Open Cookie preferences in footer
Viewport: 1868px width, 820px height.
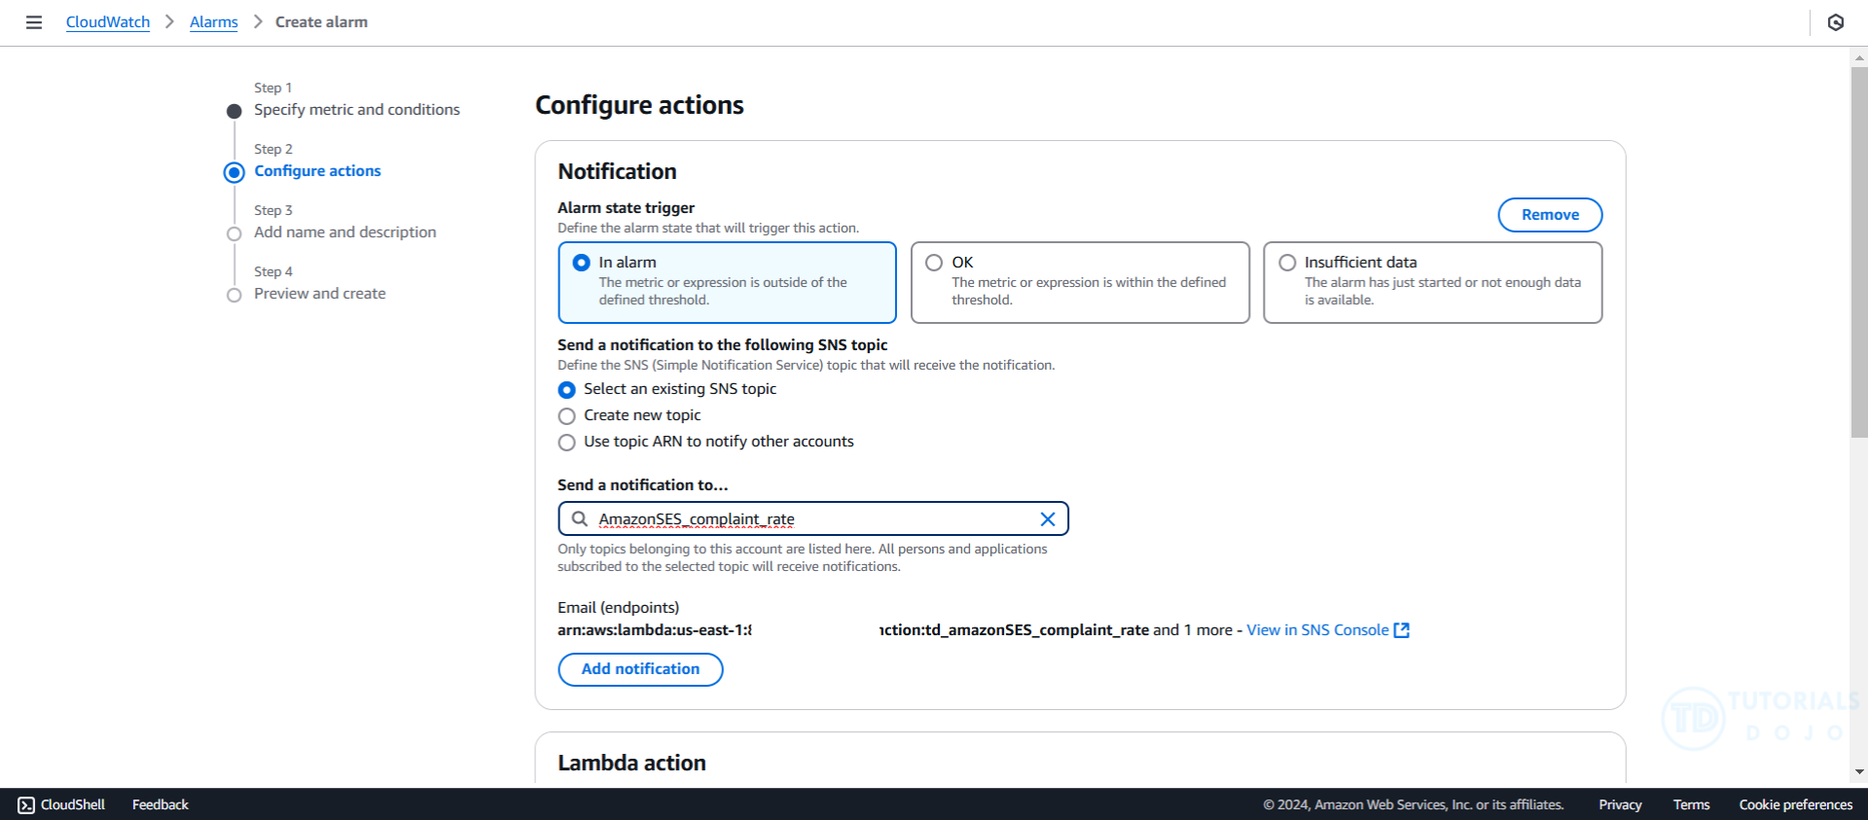1796,804
